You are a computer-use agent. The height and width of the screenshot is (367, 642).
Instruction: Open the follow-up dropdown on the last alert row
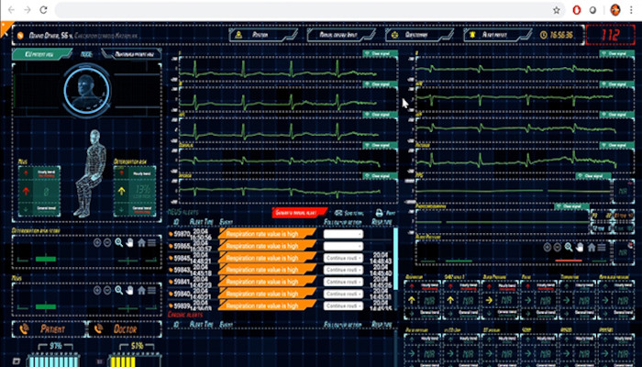(342, 306)
